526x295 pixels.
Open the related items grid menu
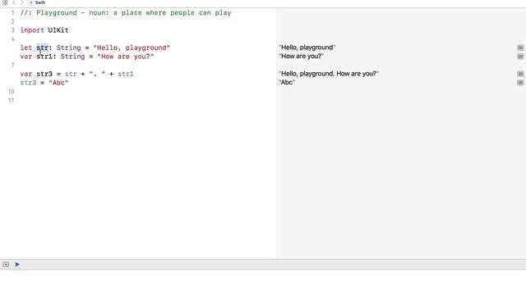[x=5, y=2]
